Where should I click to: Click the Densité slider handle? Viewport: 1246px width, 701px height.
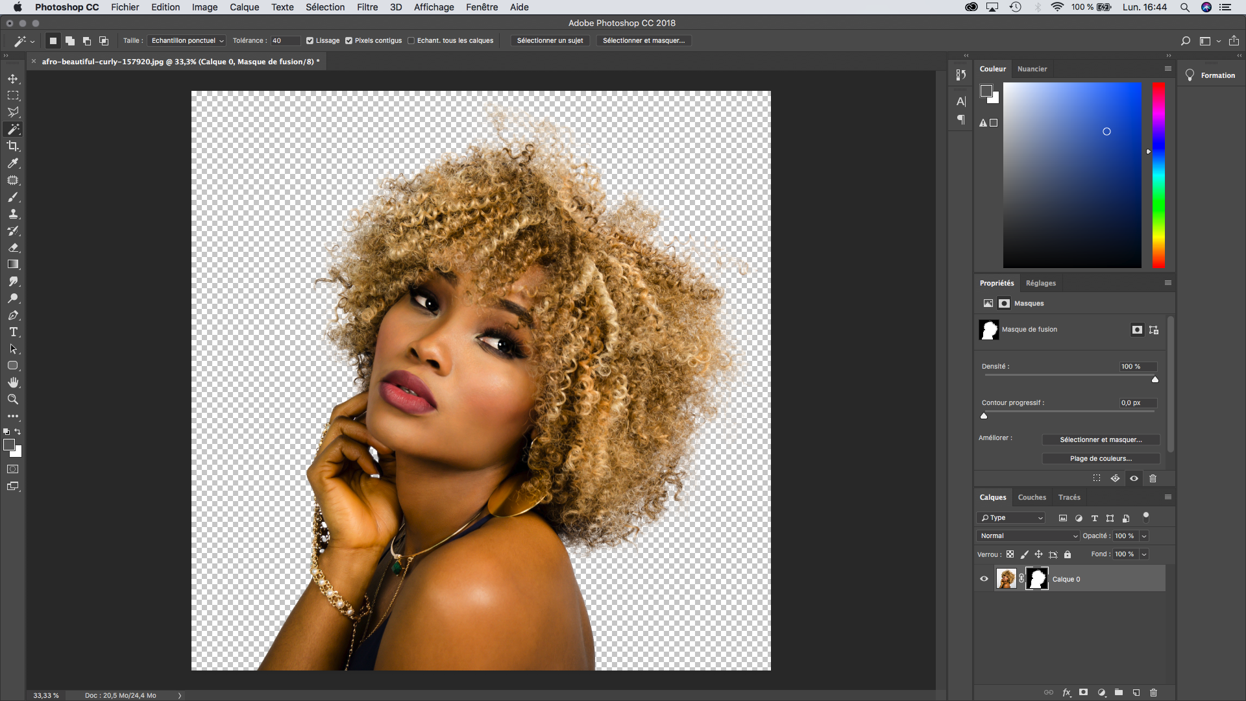(1155, 379)
